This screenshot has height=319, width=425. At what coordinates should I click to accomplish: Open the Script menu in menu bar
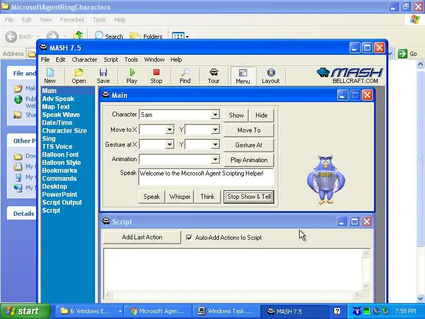click(110, 60)
